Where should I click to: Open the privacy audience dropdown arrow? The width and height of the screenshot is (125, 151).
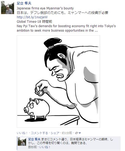point(80,133)
